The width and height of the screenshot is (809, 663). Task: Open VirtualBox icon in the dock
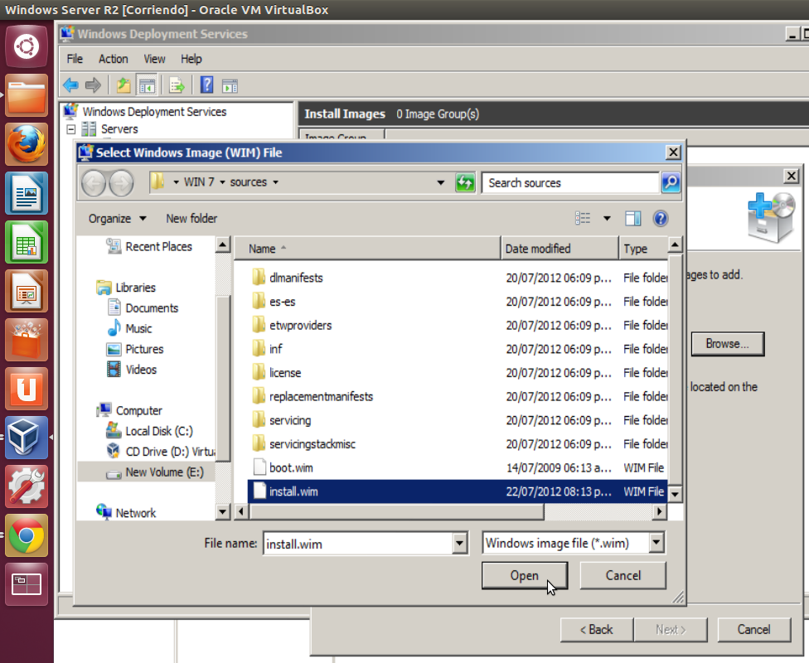(27, 438)
